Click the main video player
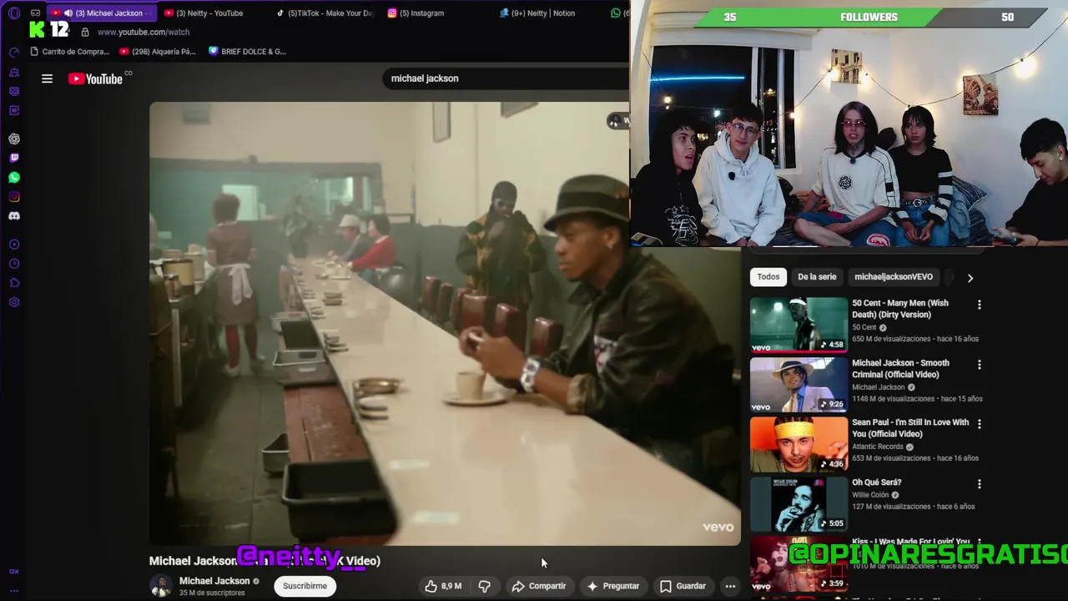 [445, 324]
